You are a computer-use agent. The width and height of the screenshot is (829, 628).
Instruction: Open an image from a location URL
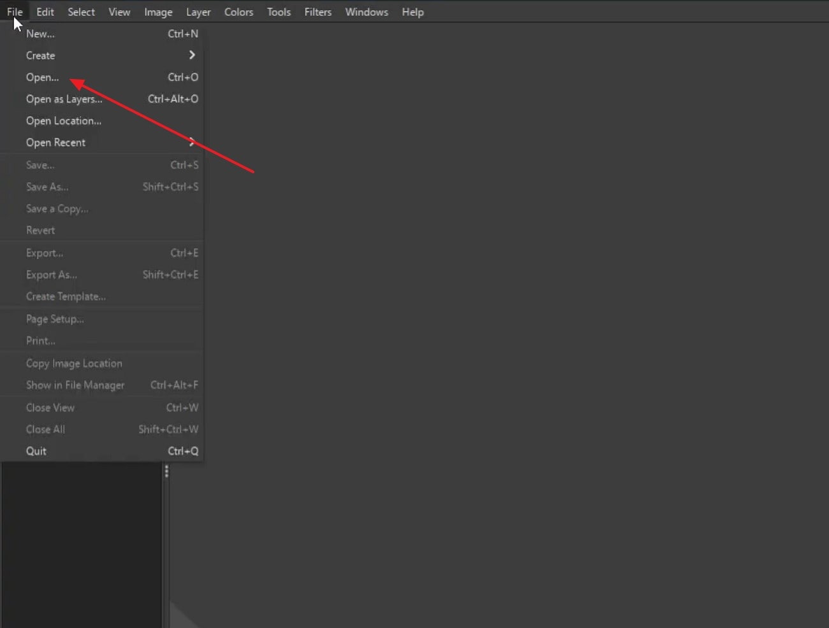coord(63,120)
